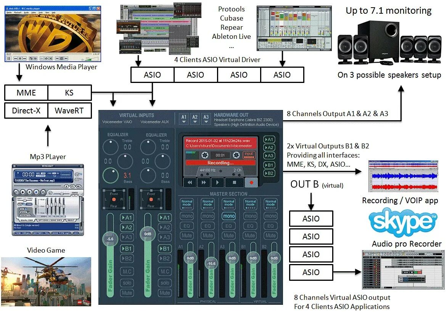This screenshot has height=312, width=447.
Task: Toggle B1 routing on the Voicemeeter AUX strip
Action: pos(165,248)
